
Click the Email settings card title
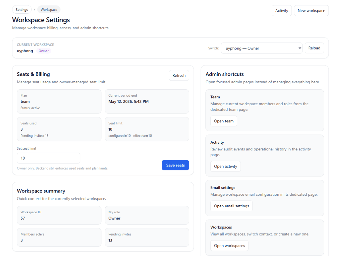(223, 188)
